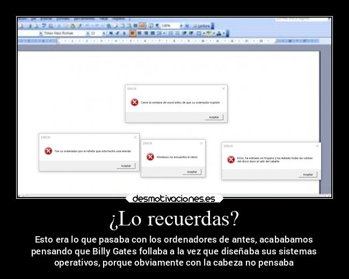Toggle the Bullets list button

tap(177, 33)
